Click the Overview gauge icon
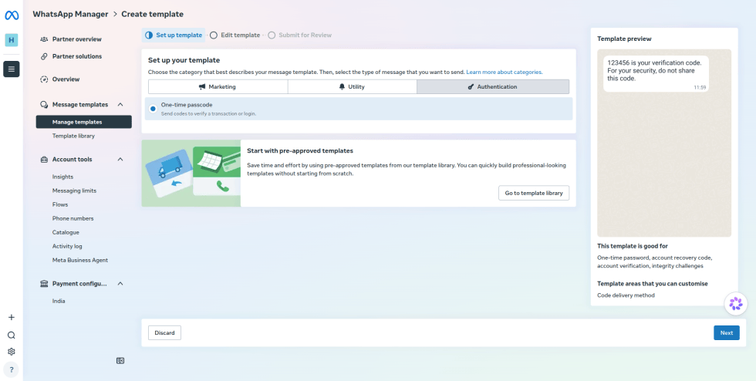756x381 pixels. [44, 79]
